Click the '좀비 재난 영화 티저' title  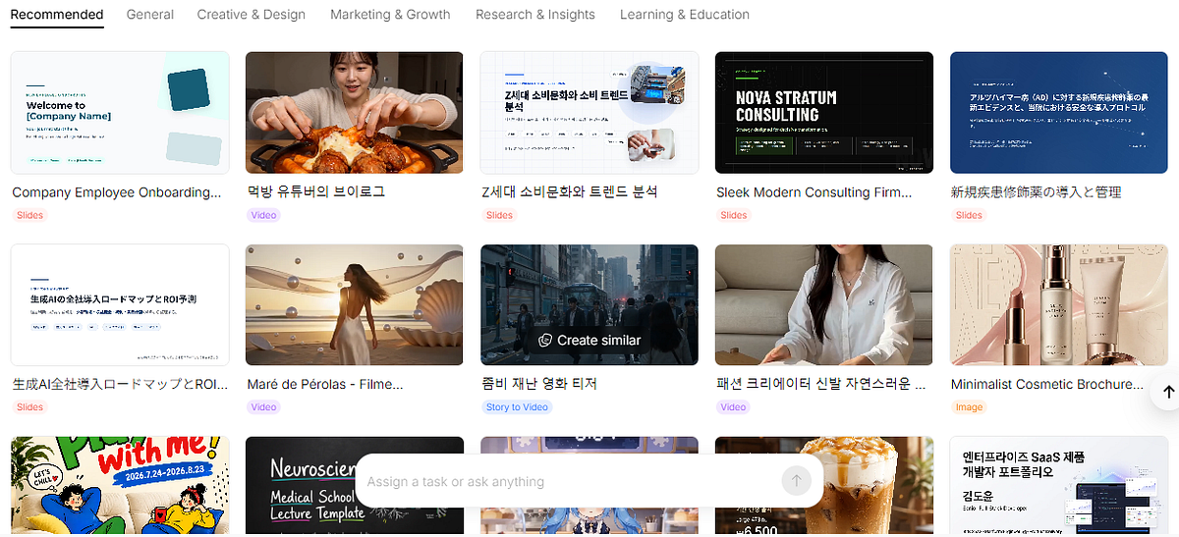click(539, 384)
